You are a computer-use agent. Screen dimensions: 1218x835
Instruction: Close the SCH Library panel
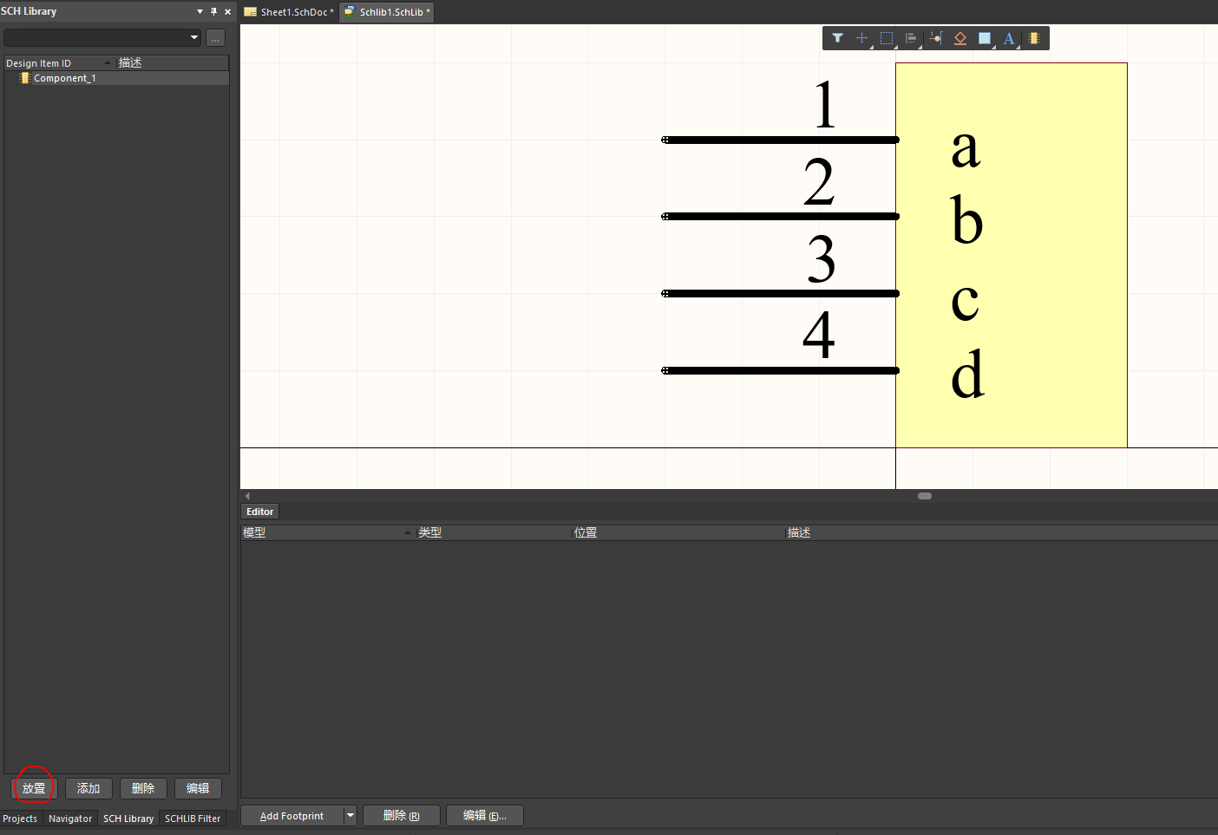point(227,11)
